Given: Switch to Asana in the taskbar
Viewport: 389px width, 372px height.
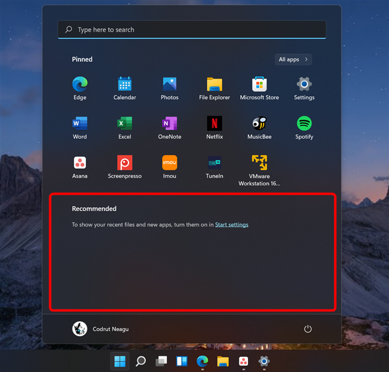Looking at the screenshot, I should 243,361.
